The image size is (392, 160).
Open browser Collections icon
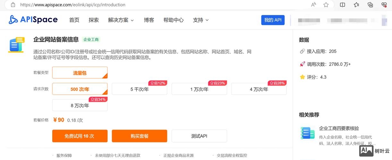coord(370,5)
